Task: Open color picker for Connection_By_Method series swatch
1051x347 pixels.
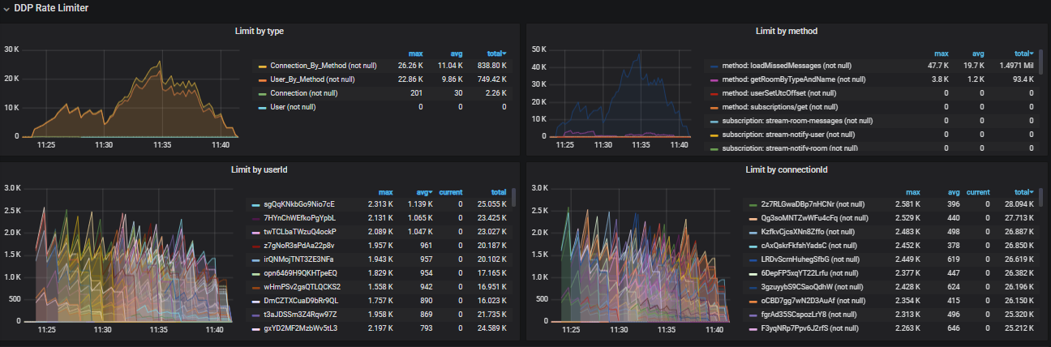Action: pyautogui.click(x=263, y=66)
